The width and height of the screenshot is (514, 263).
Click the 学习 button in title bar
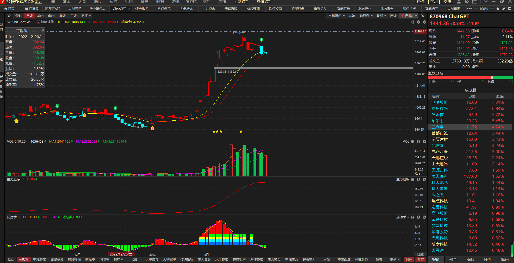click(x=434, y=2)
